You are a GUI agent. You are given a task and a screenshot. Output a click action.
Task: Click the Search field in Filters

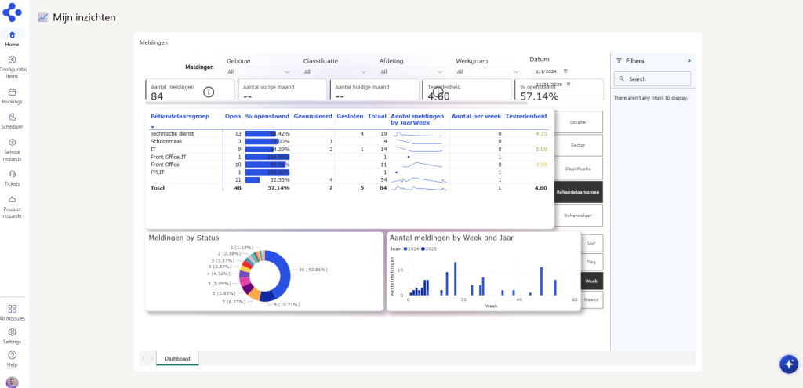652,79
